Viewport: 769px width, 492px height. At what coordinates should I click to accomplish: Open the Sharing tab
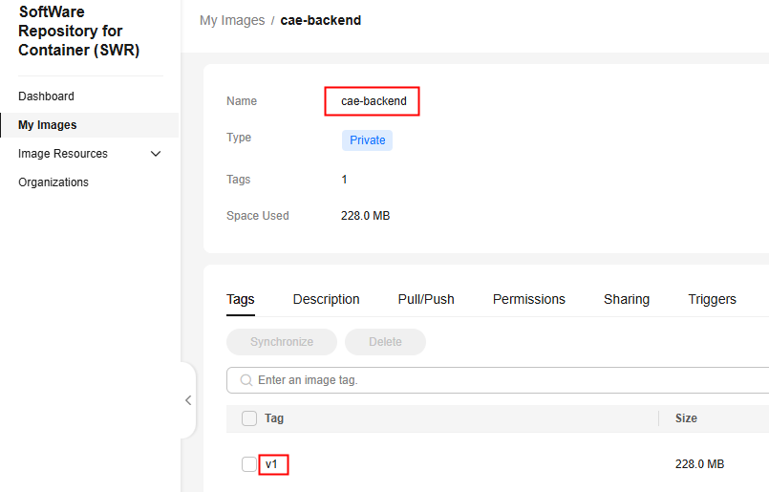coord(627,299)
